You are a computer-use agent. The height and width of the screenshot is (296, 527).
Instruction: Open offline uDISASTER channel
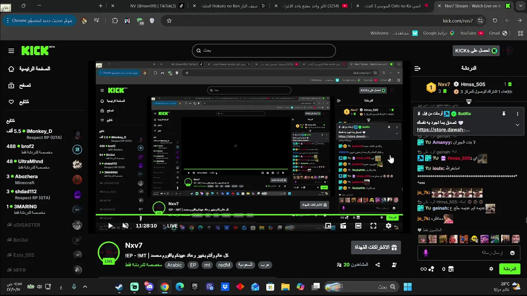(44, 225)
